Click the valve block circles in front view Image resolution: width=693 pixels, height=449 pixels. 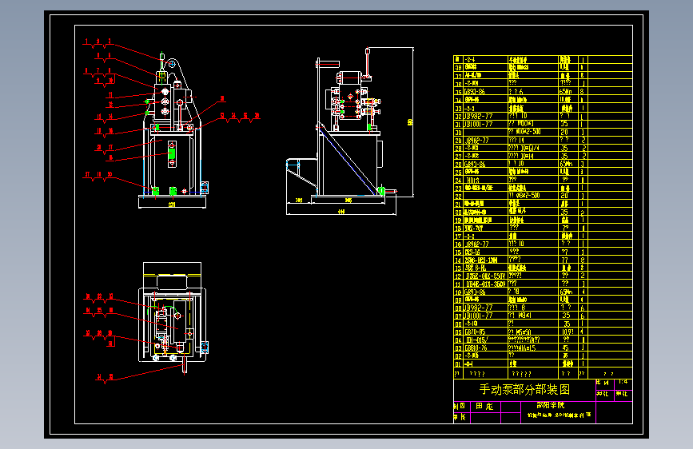[165, 101]
